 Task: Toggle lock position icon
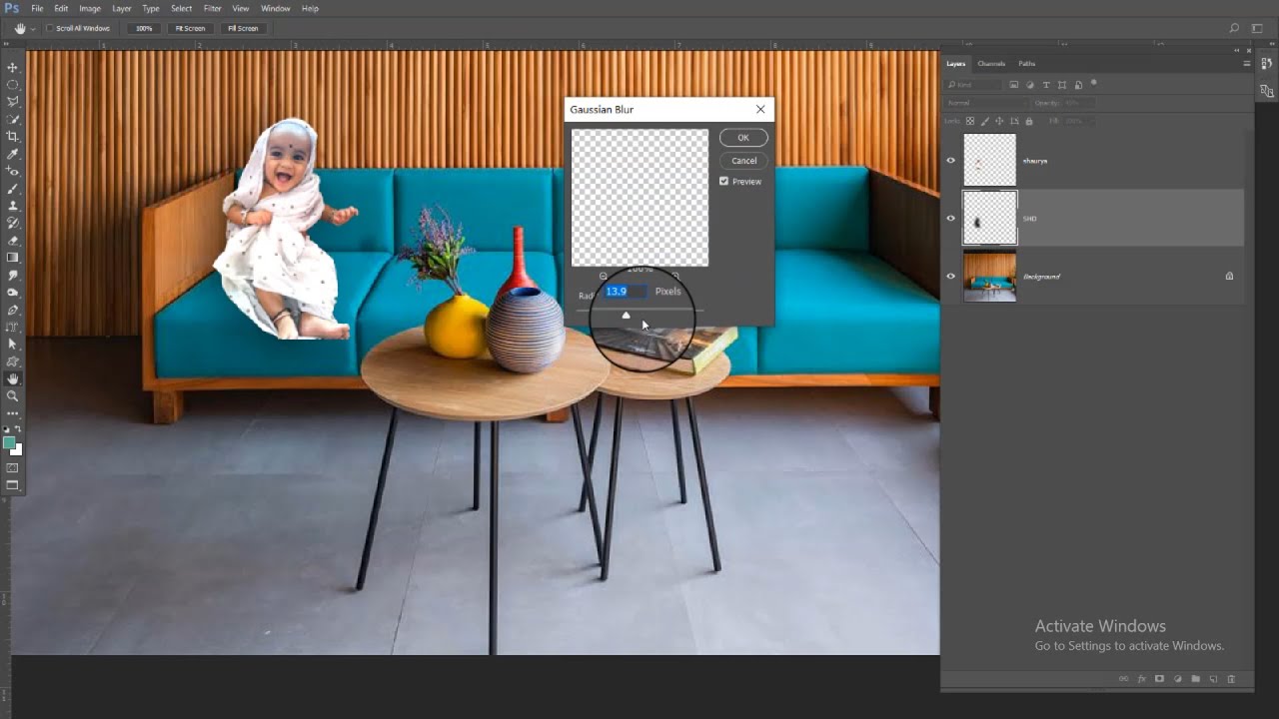(1001, 121)
